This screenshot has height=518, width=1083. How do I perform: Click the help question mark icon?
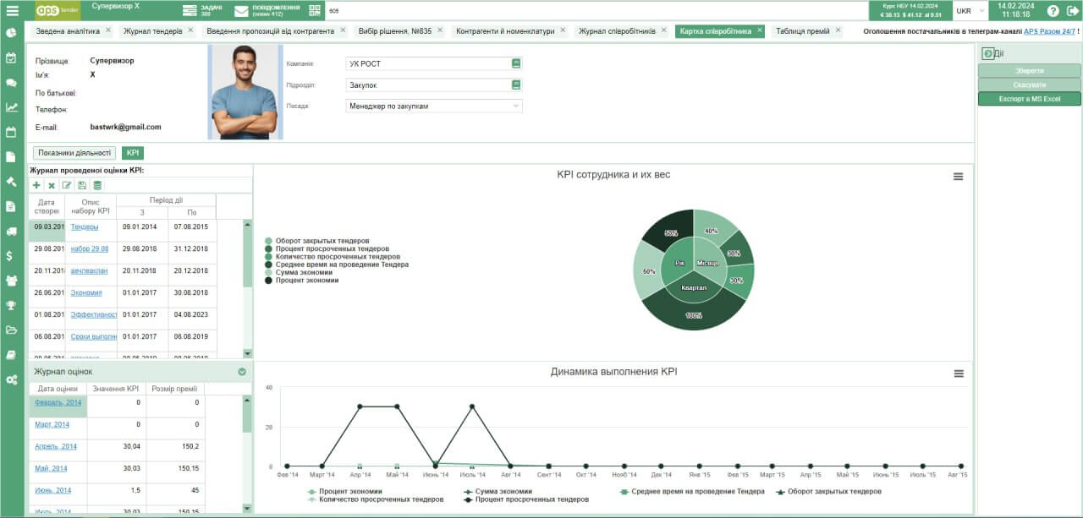1053,11
